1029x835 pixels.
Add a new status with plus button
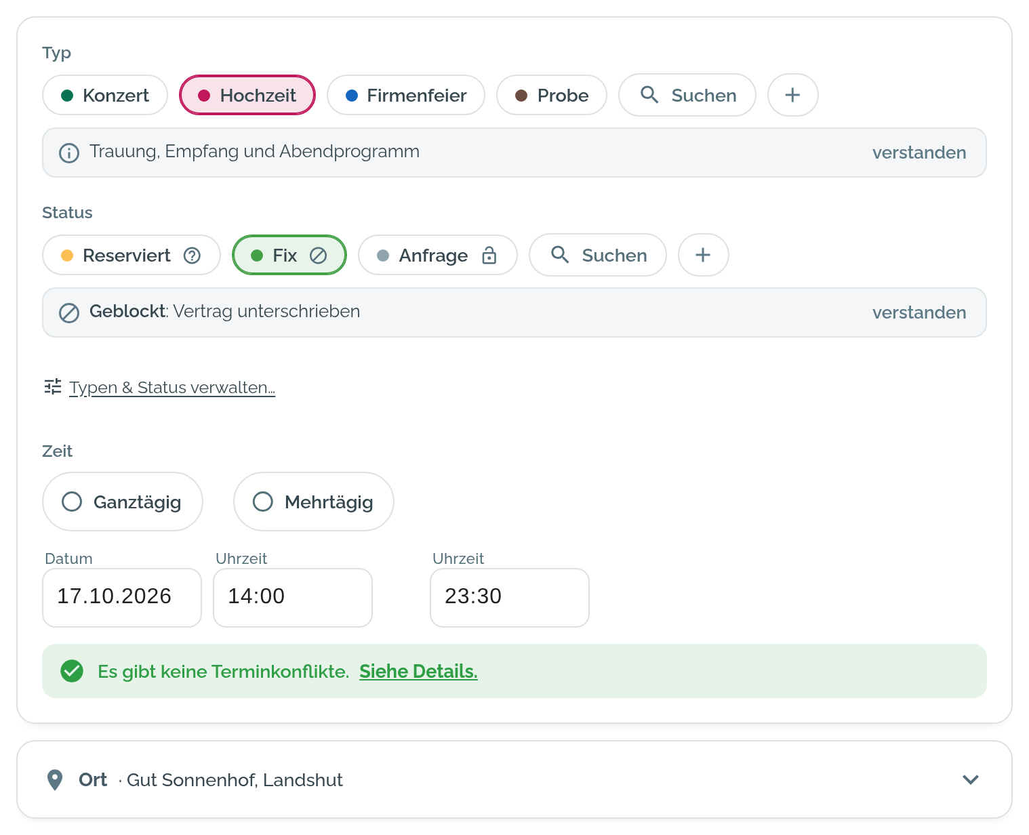(704, 255)
